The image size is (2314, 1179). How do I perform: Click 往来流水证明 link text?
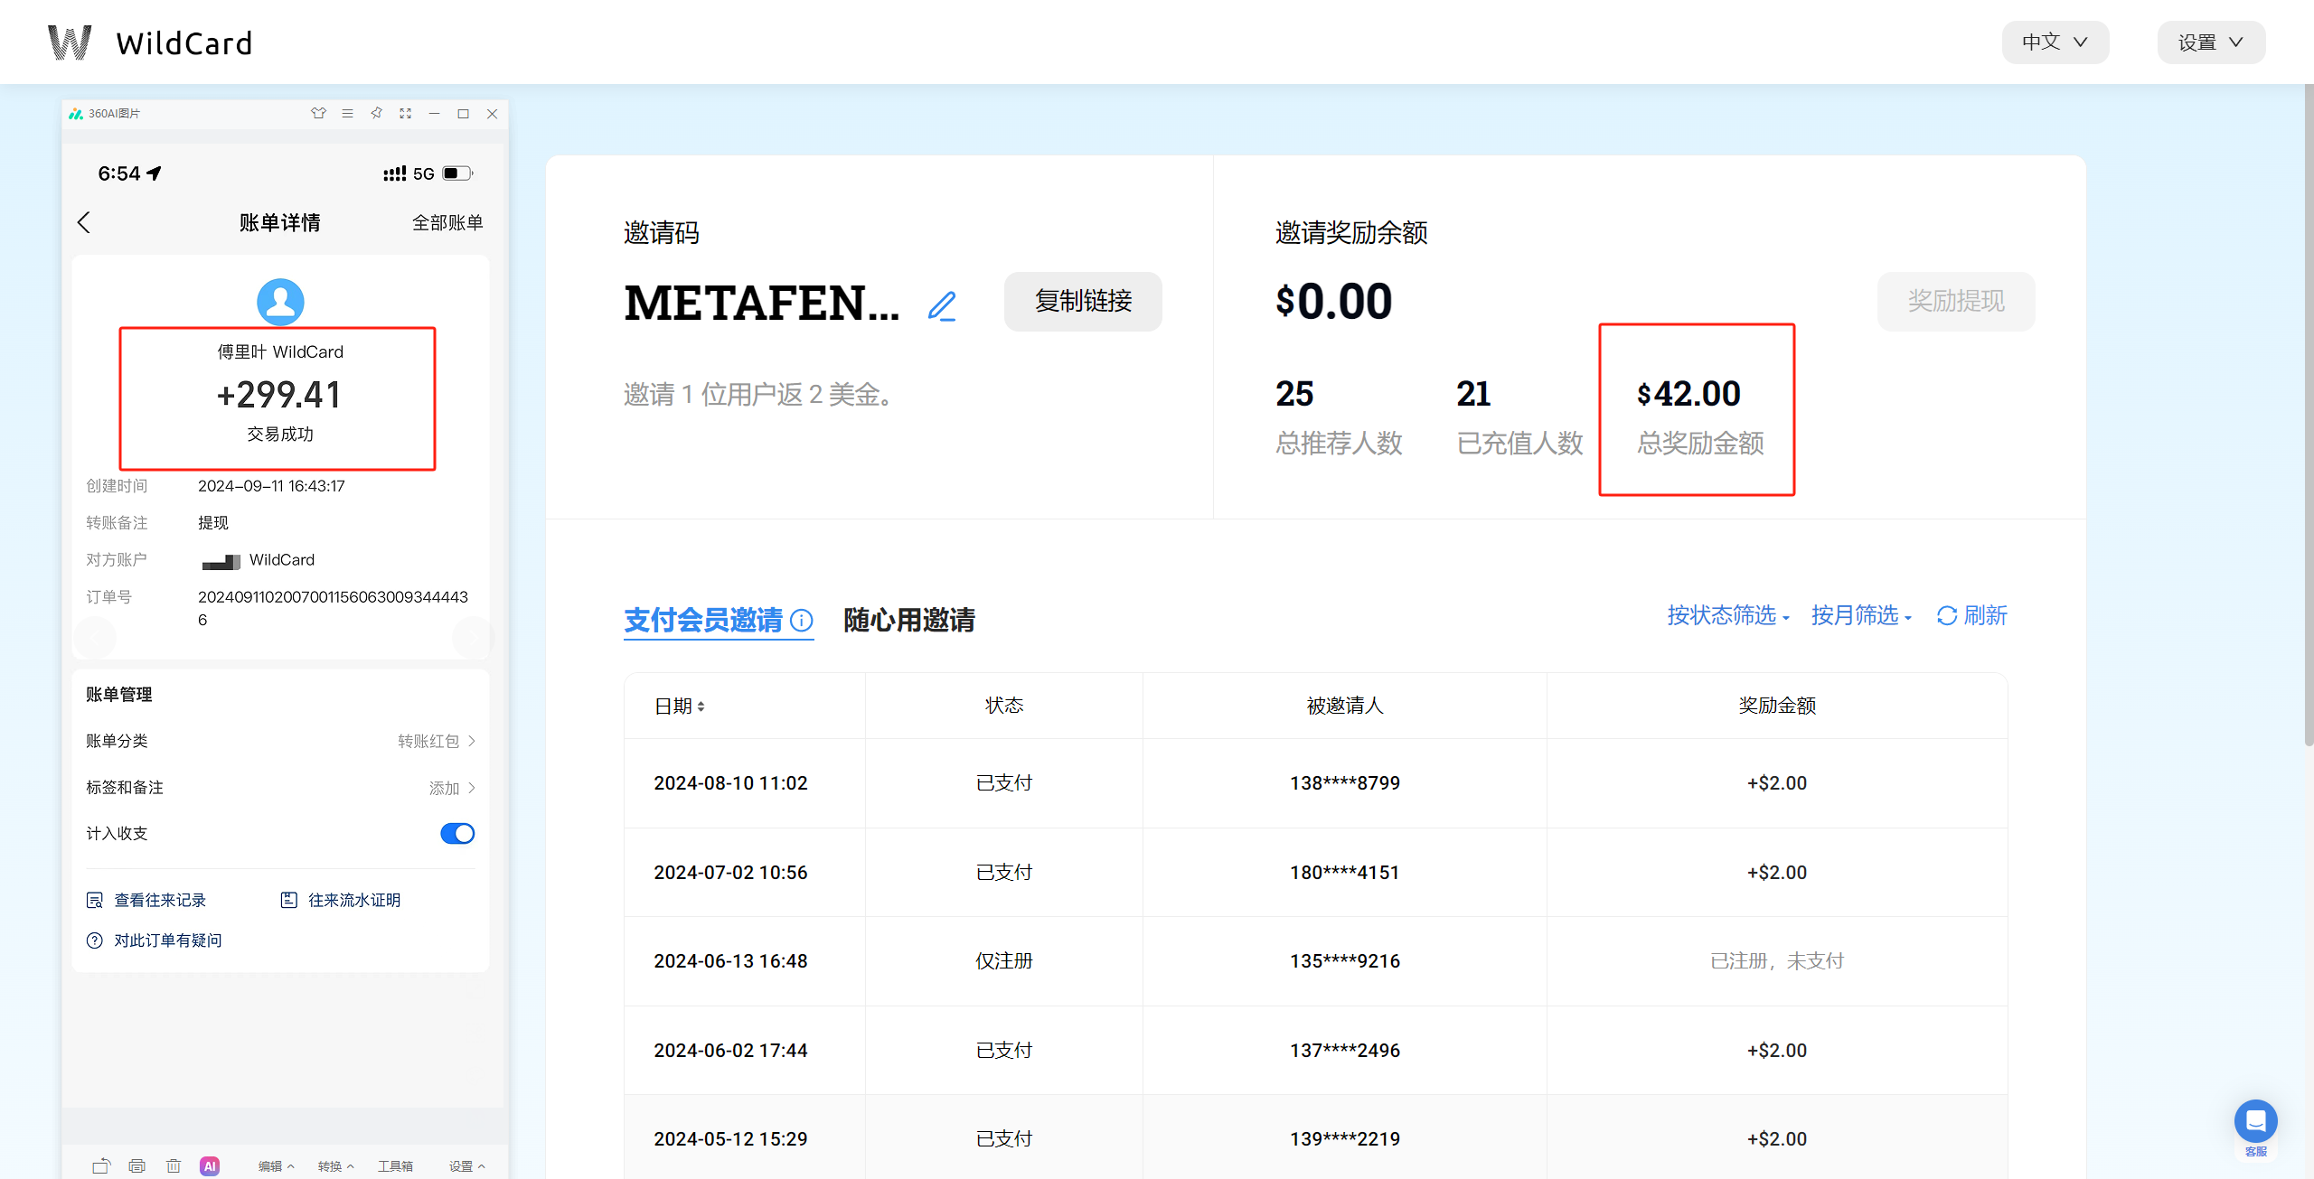click(x=354, y=900)
